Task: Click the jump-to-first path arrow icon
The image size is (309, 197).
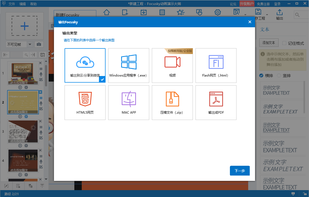Action: [6, 55]
